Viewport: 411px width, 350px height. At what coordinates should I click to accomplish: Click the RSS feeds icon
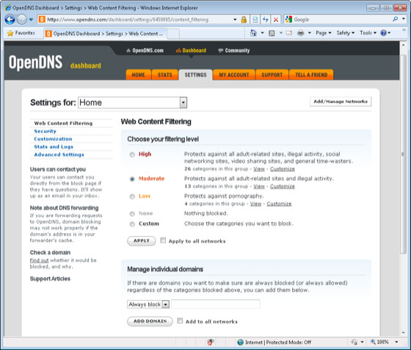(x=272, y=33)
